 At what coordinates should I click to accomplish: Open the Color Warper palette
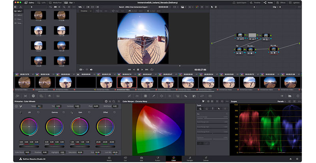[x=145, y=96]
